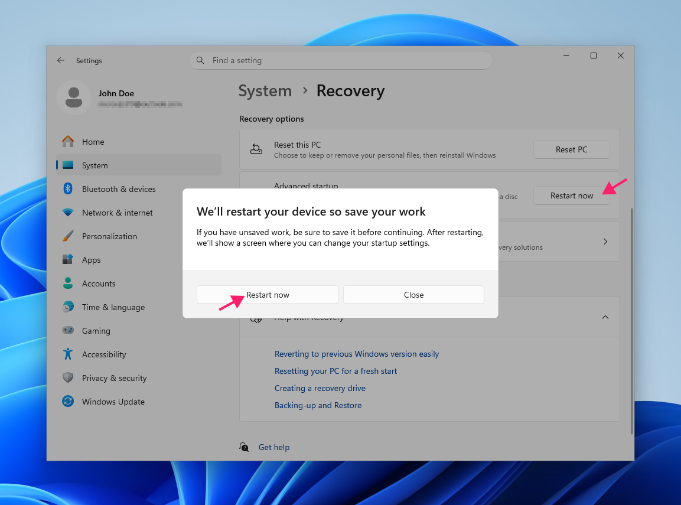
Task: Click the back arrow in Settings
Action: click(x=60, y=60)
